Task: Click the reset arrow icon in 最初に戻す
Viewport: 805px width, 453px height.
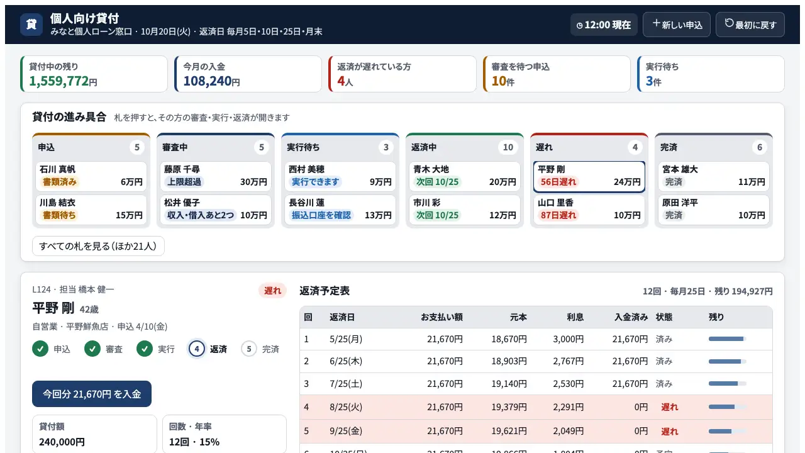Action: [x=730, y=23]
